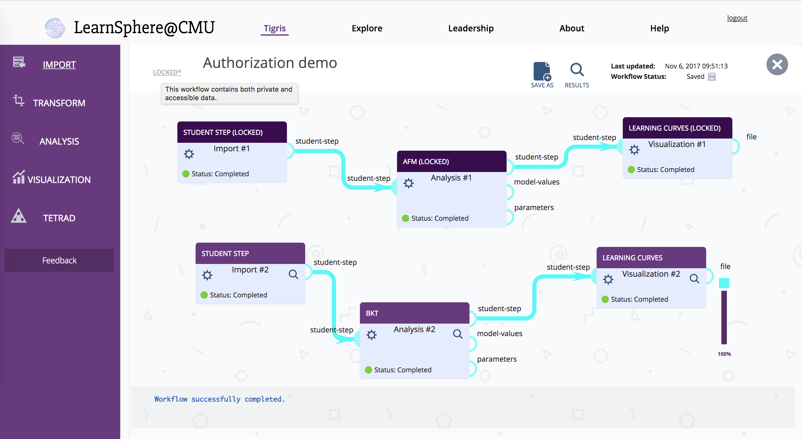This screenshot has height=439, width=802.
Task: Open the Explore menu item
Action: [367, 28]
